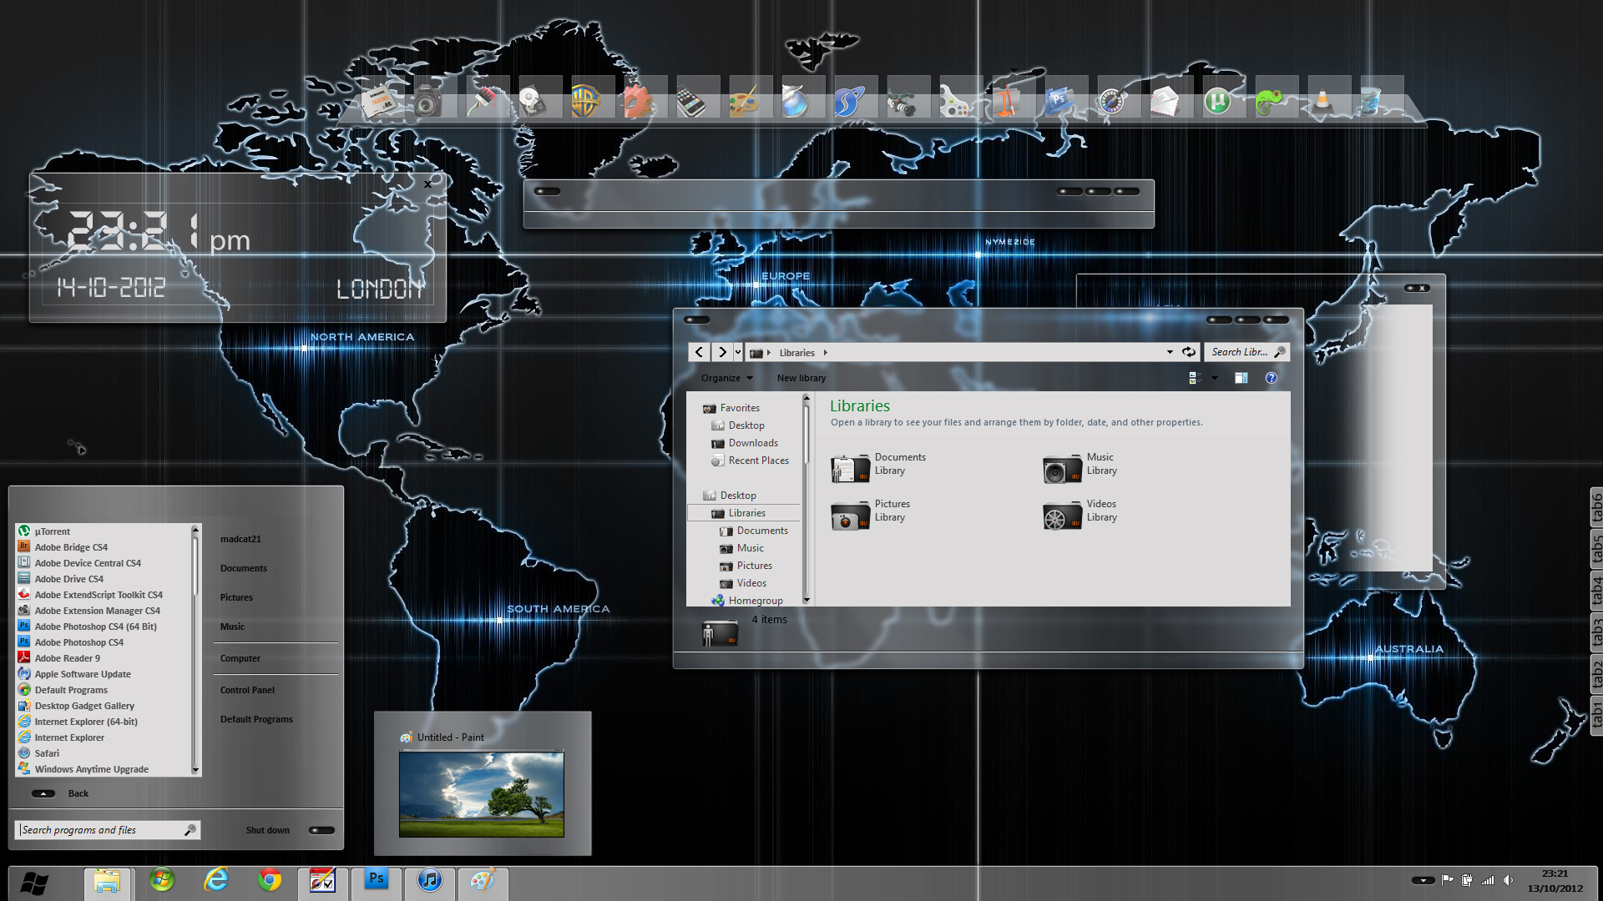Click the Recycle Bin dock icon

point(1370,102)
